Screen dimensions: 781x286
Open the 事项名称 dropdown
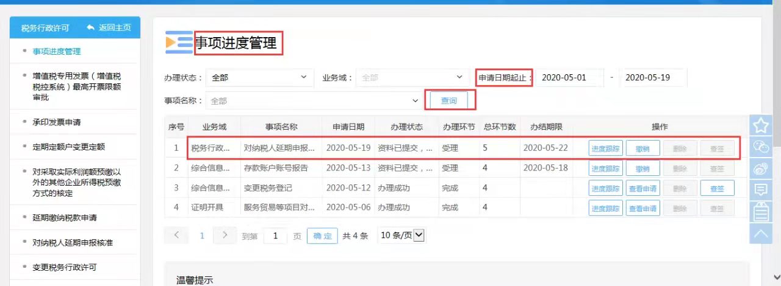coord(314,100)
